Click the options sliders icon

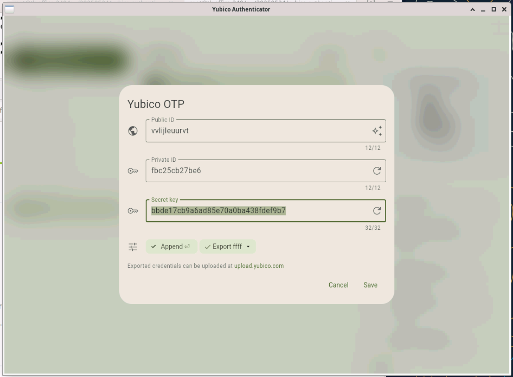(133, 247)
